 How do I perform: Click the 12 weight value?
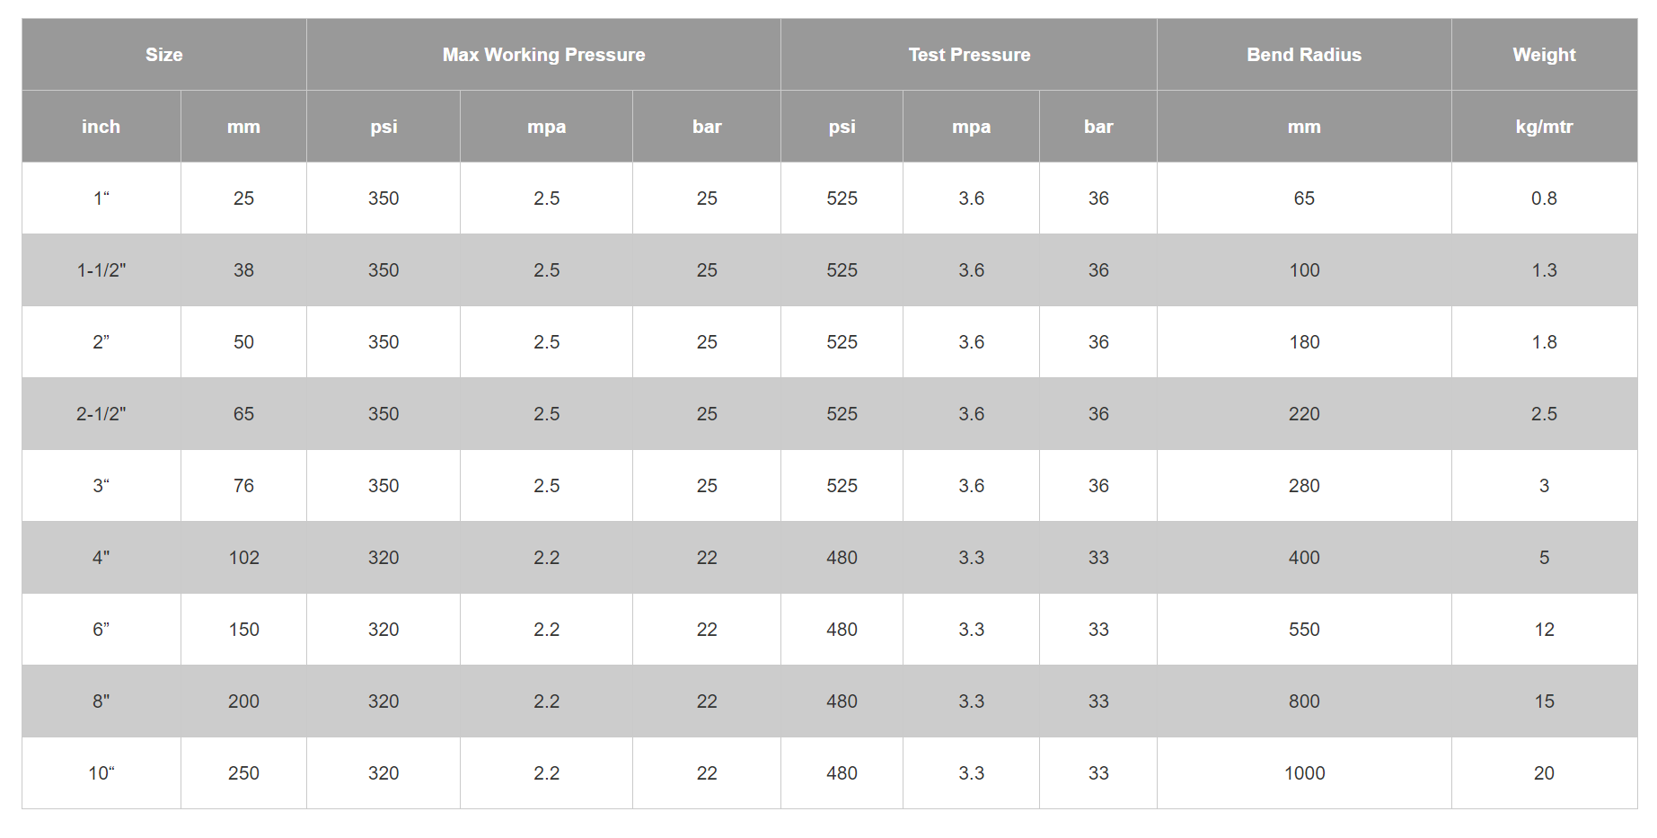(x=1544, y=630)
